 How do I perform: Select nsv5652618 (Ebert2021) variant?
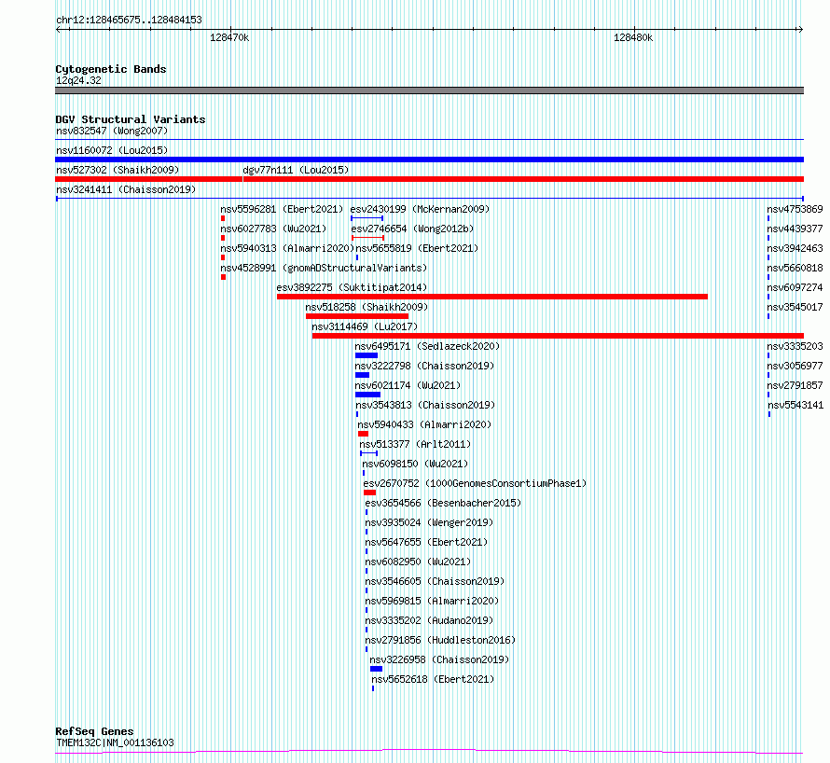click(x=433, y=679)
